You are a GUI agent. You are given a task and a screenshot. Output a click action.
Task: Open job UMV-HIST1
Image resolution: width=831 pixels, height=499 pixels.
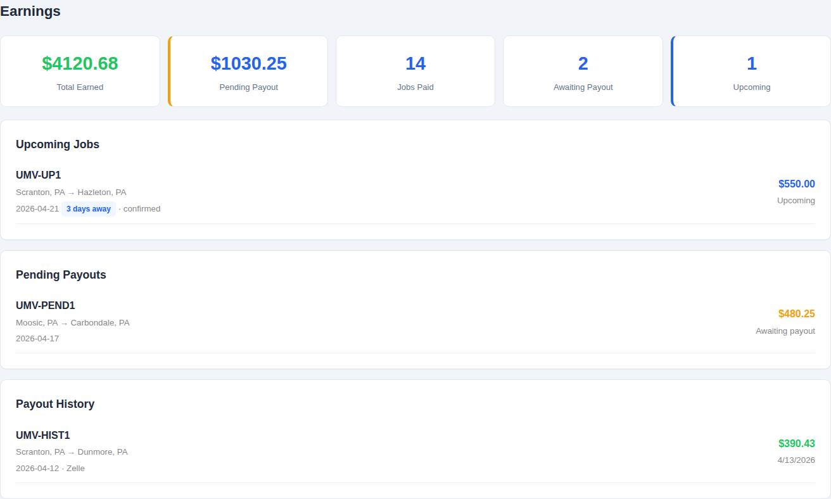pos(43,435)
